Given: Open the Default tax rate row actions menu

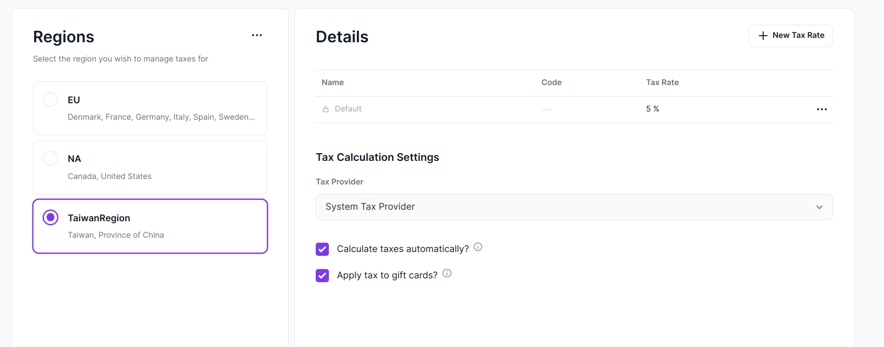Looking at the screenshot, I should click(821, 109).
